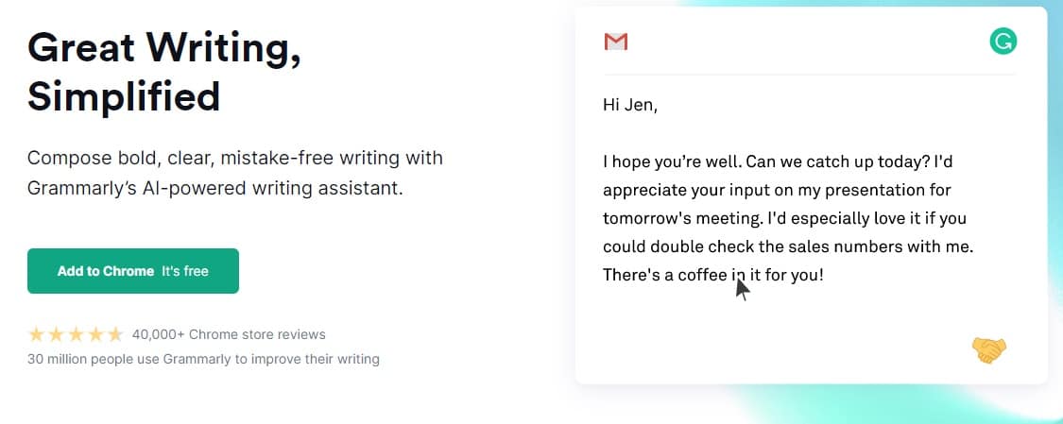Click the Gmail envelope icon

coord(616,42)
